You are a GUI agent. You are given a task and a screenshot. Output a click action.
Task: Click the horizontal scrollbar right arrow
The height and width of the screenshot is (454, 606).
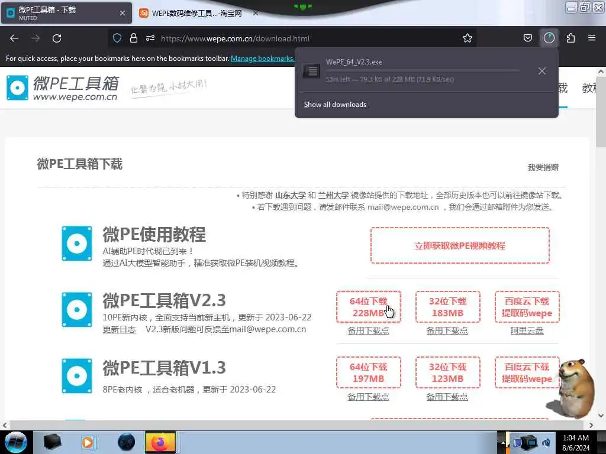[x=591, y=425]
